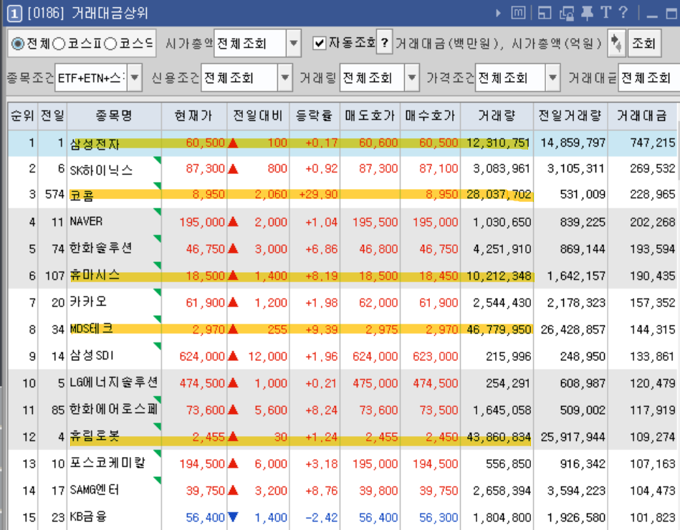Select the 카카오 stock name
Screen dimensions: 680x530
point(88,302)
